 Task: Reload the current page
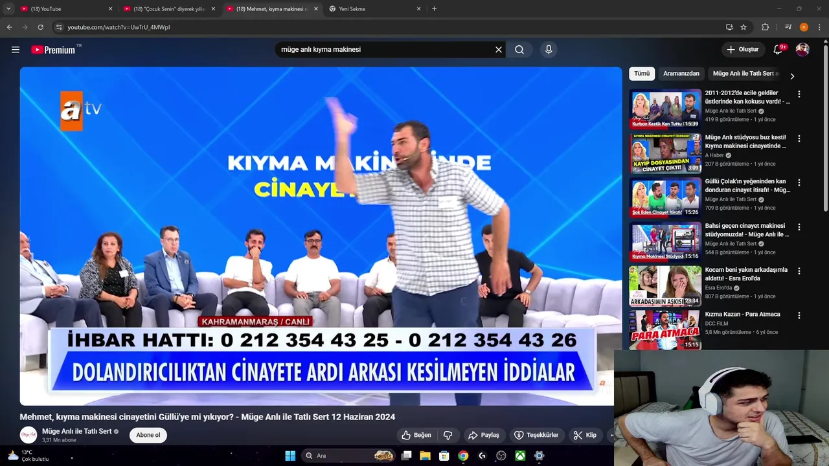coord(40,27)
